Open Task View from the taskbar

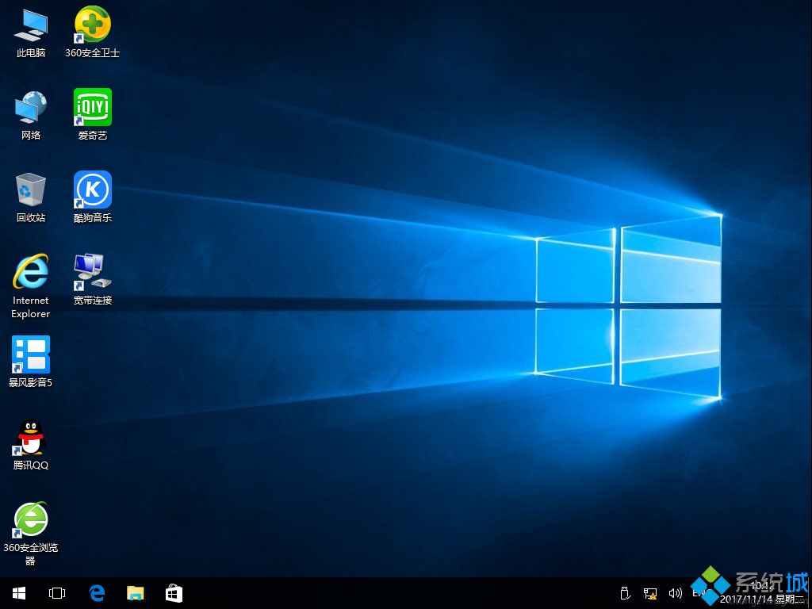tap(57, 593)
